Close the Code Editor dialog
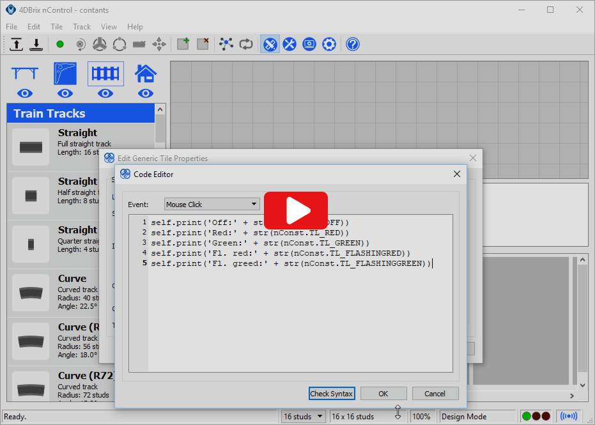Screen dimensions: 595x425 pos(457,174)
